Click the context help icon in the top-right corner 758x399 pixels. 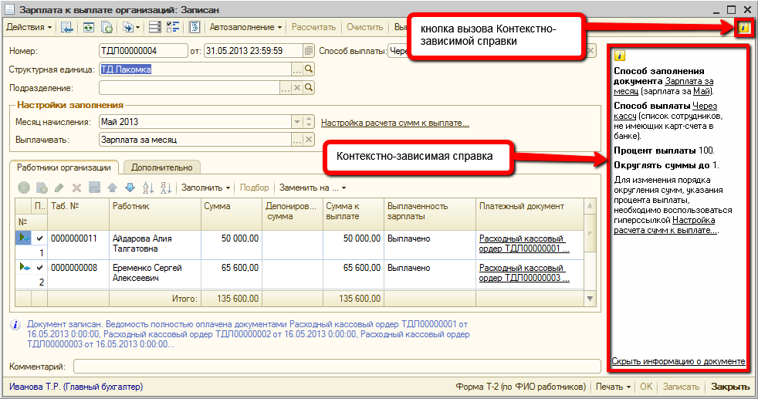743,28
